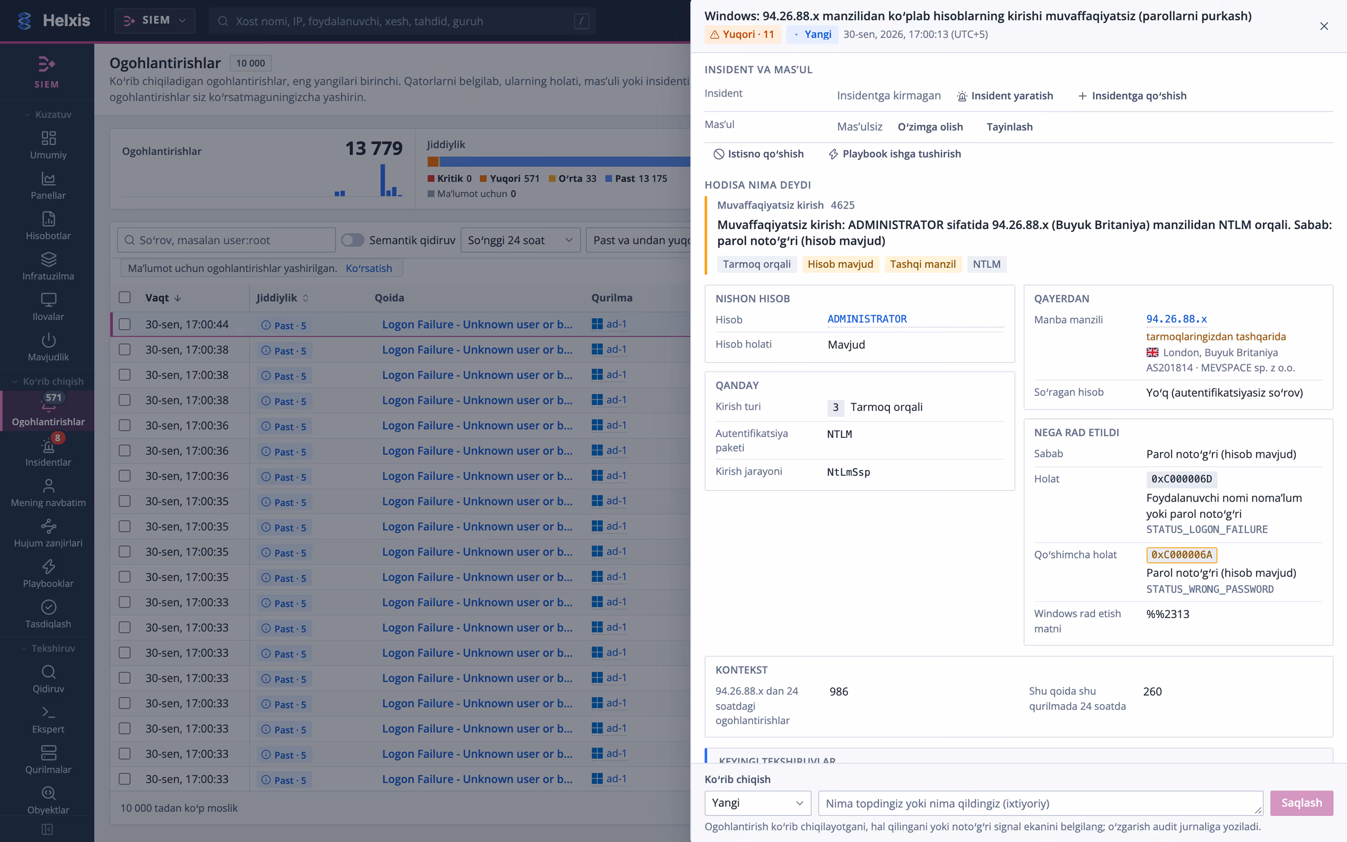Open Obyektlar in sidebar
Screen dimensions: 1347x842
[x=48, y=800]
